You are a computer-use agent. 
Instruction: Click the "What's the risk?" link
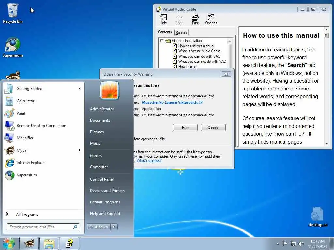point(149,160)
